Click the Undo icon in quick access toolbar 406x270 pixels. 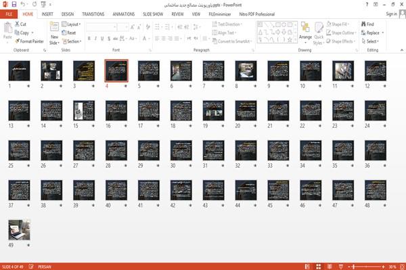point(23,5)
